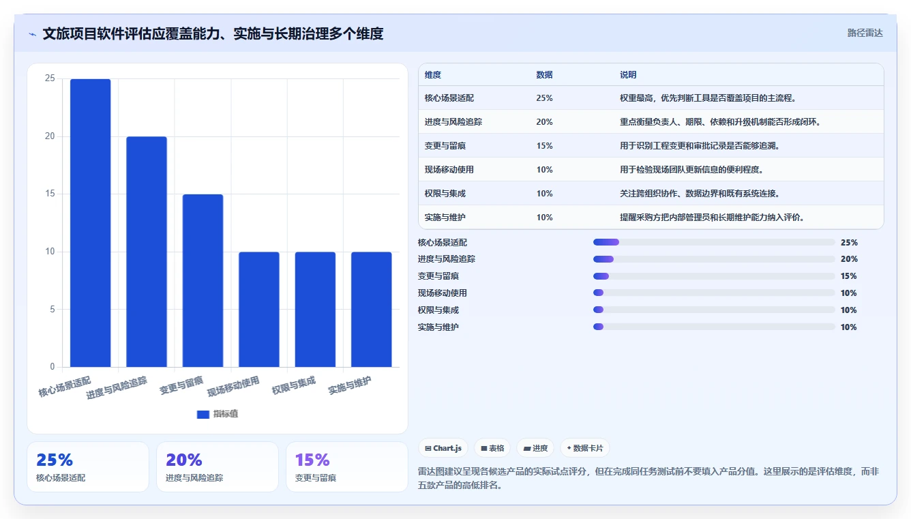This screenshot has width=911, height=519.
Task: Click the 路径雷达 label in header
Action: point(865,33)
